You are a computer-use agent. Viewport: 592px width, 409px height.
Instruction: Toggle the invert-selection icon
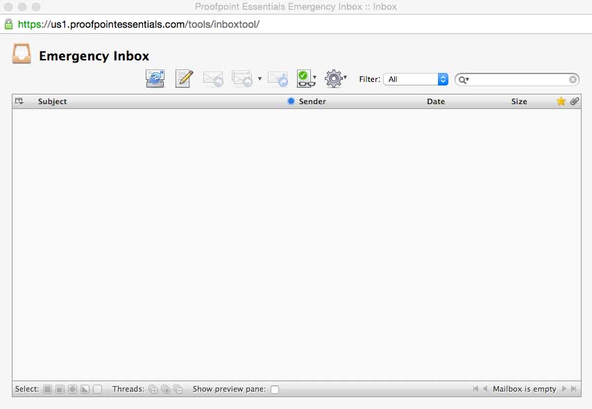[83, 389]
